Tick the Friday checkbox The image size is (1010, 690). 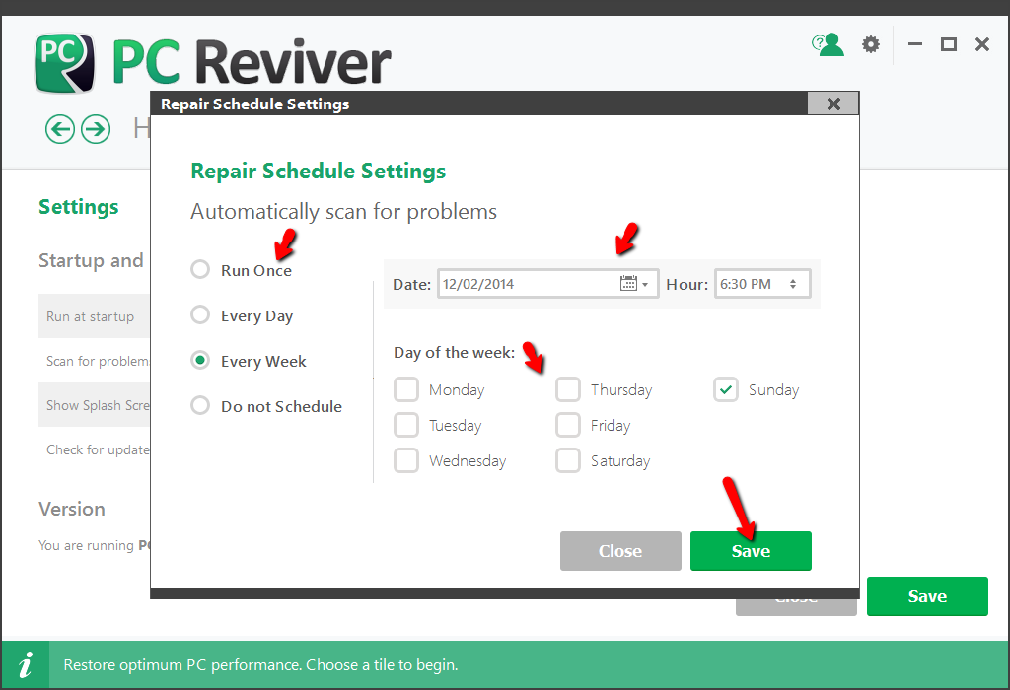pos(568,426)
